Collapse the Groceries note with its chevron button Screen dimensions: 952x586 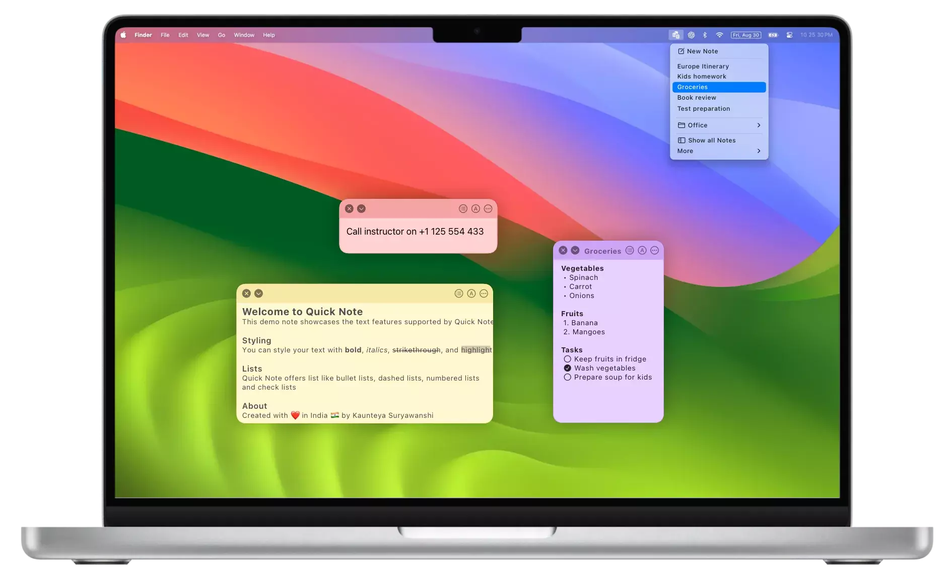click(x=575, y=250)
